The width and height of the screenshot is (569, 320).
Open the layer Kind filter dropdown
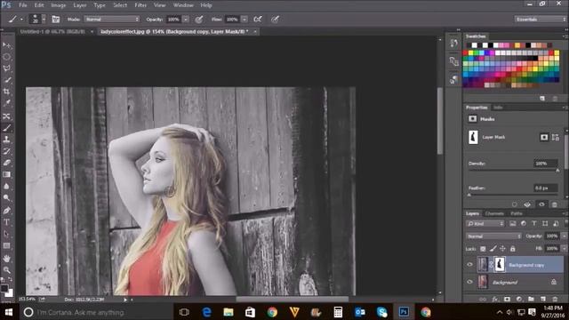point(485,223)
